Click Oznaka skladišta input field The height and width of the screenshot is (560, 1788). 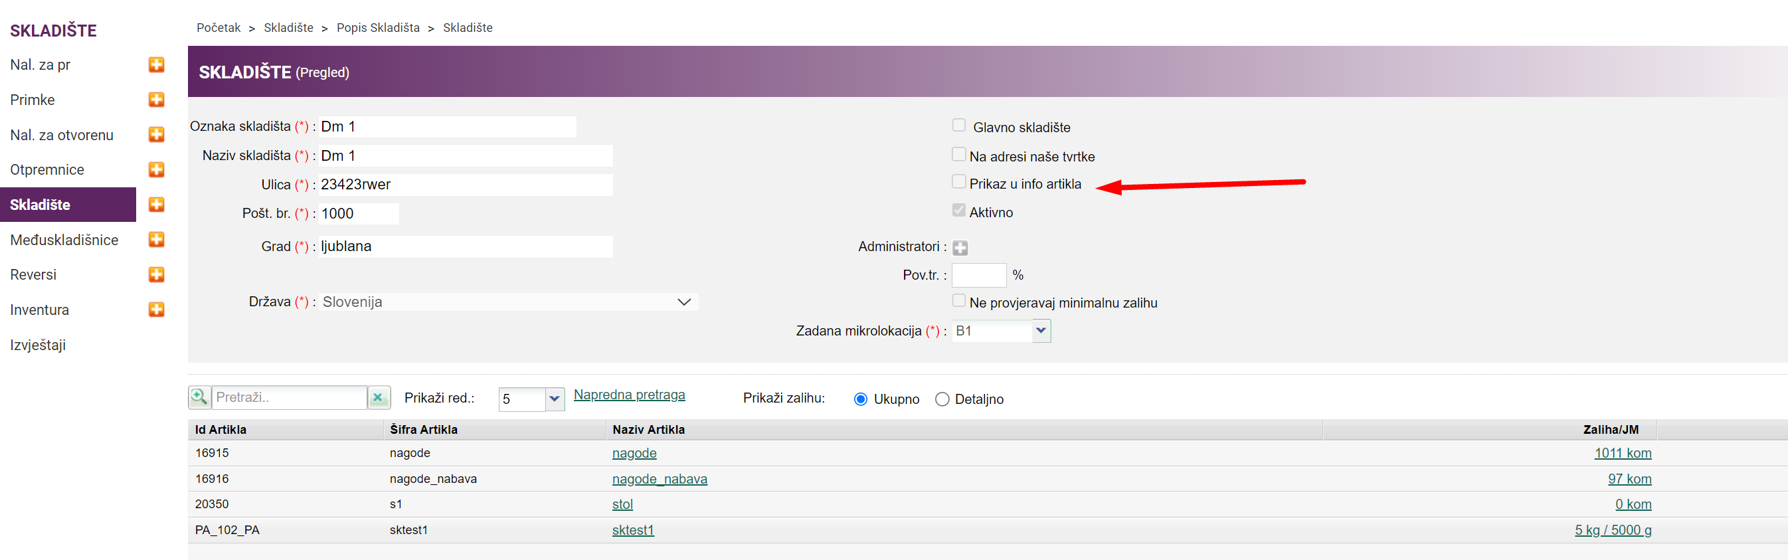click(x=447, y=126)
